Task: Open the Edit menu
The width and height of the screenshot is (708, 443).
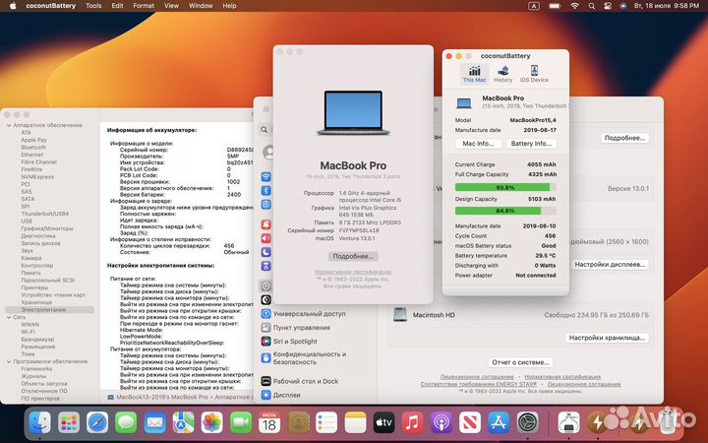Action: [117, 6]
